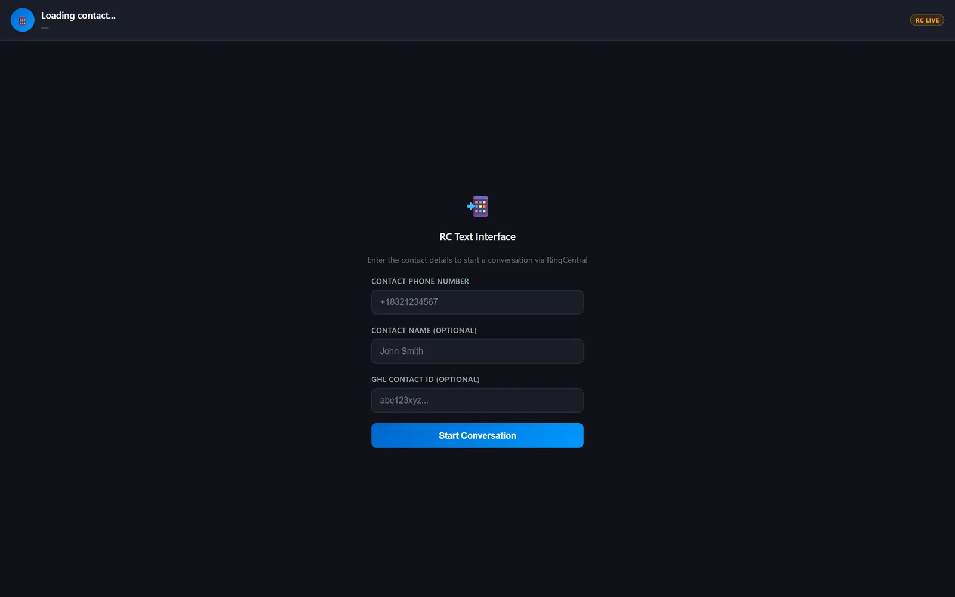Click the GHL CONTACT ID (OPTIONAL) label
The image size is (955, 597).
[426, 379]
